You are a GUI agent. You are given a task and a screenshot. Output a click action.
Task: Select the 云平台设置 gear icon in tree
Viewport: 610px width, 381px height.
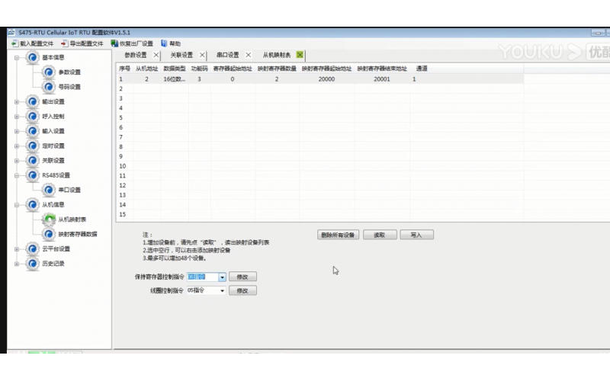tap(33, 249)
